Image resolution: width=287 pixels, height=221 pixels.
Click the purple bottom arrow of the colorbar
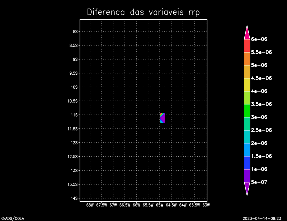[x=247, y=188]
